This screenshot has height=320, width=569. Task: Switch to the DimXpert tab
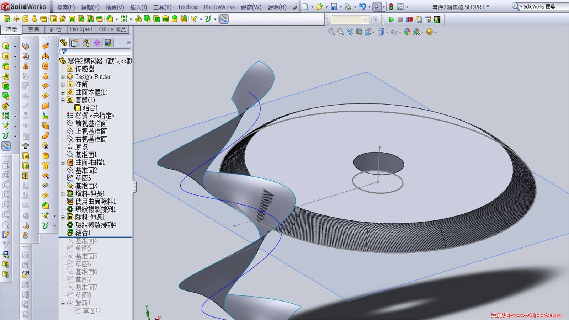(81, 30)
